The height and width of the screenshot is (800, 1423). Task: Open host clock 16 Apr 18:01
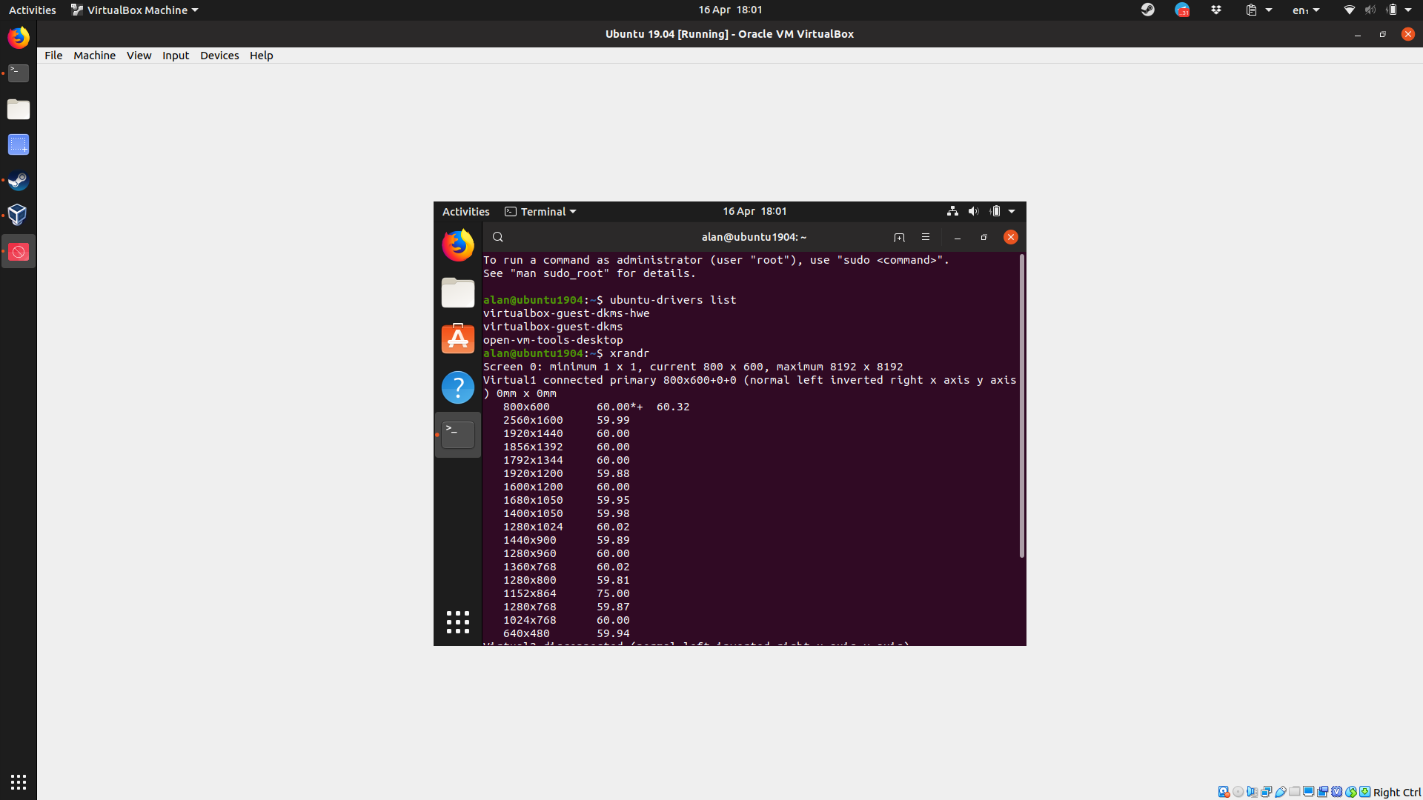pos(730,10)
